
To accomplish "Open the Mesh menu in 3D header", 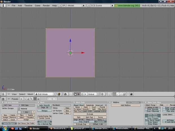I will click(30, 94).
